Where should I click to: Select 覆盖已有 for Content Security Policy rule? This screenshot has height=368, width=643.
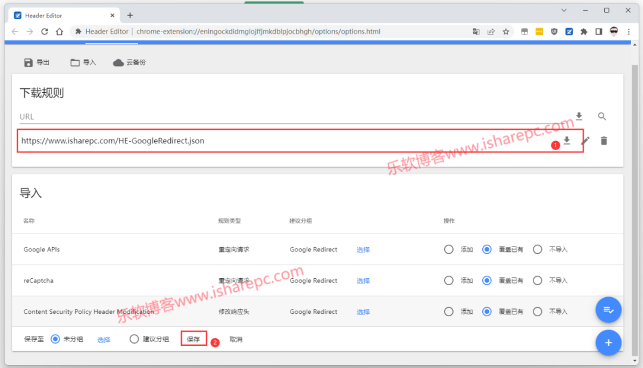point(487,312)
